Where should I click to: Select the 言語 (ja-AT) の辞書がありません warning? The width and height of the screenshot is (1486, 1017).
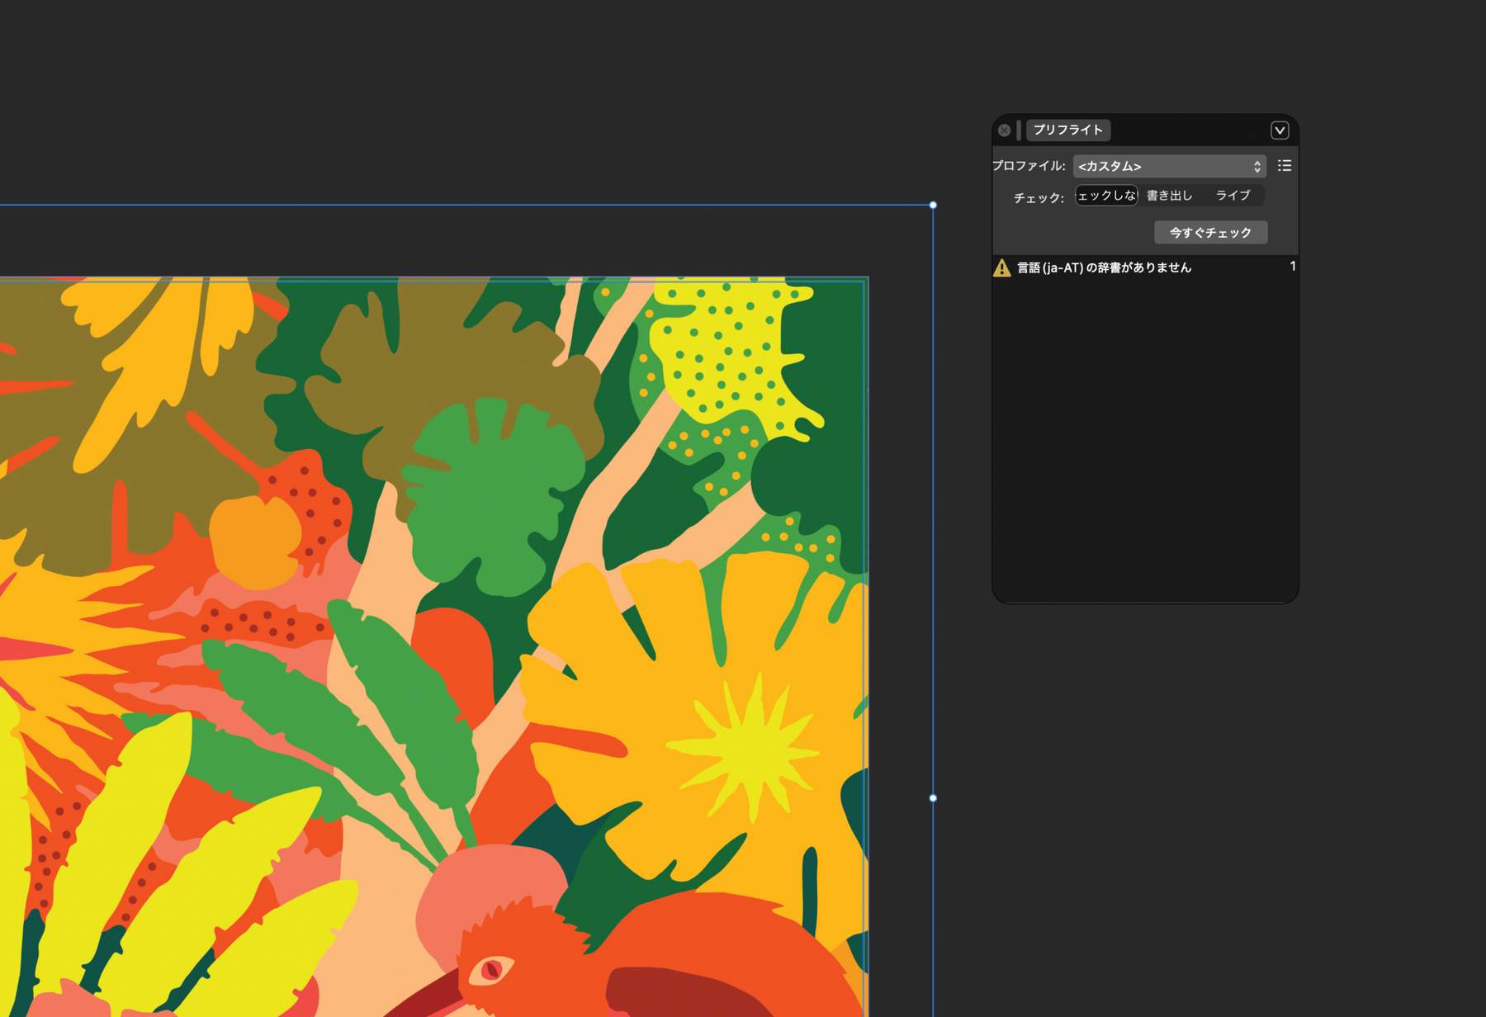tap(1145, 267)
